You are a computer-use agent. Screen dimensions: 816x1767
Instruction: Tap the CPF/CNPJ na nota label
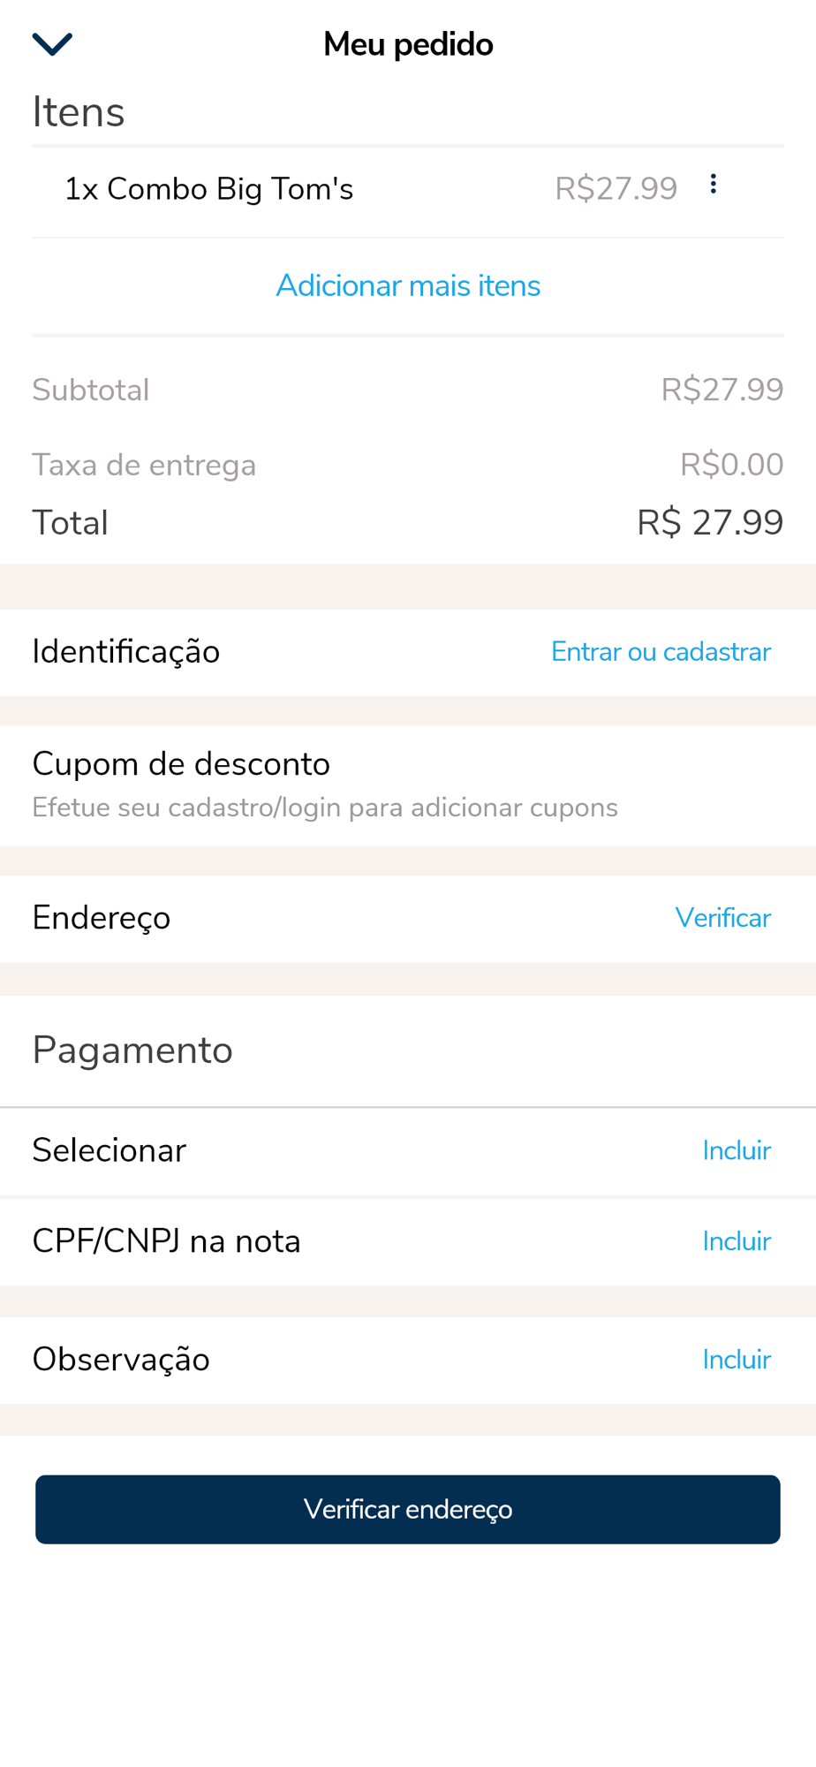[167, 1241]
